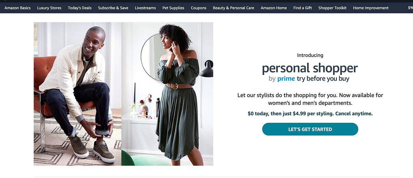This screenshot has width=413, height=178.
Task: Open Amazon Basics in navigation bar
Action: (x=17, y=8)
